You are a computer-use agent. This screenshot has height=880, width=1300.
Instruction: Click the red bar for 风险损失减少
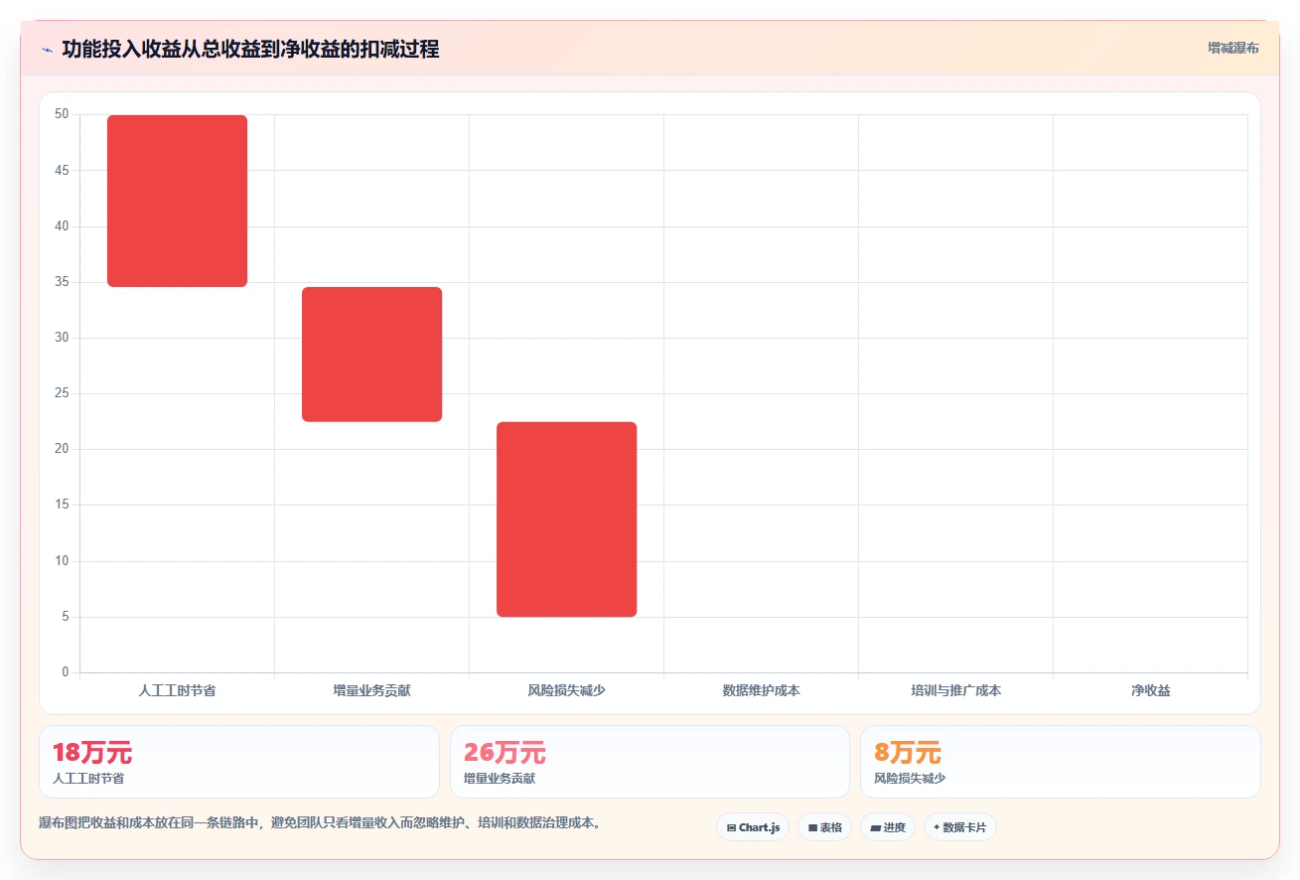click(566, 519)
